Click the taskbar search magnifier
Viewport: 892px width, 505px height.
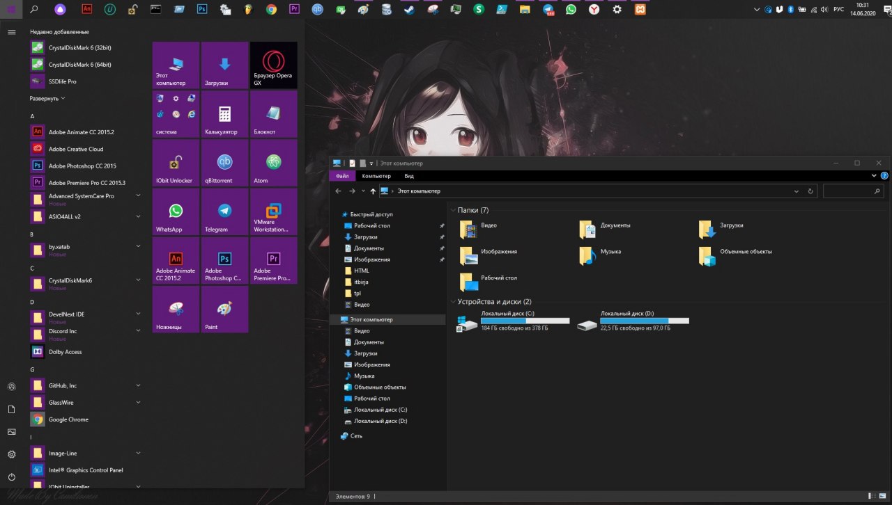click(35, 10)
